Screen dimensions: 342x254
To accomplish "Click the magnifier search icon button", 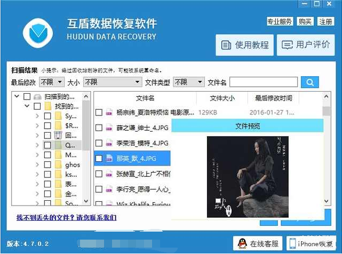I will click(309, 82).
